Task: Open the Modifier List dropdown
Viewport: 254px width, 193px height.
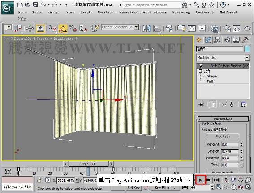Action: pyautogui.click(x=247, y=57)
